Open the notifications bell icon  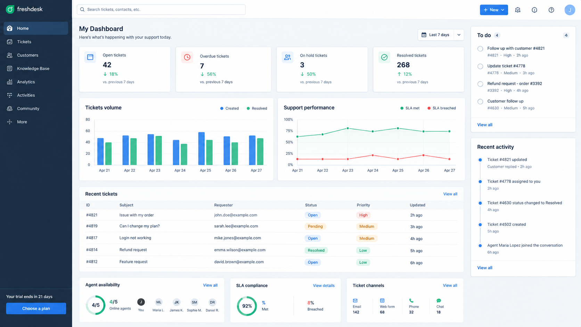pos(518,10)
